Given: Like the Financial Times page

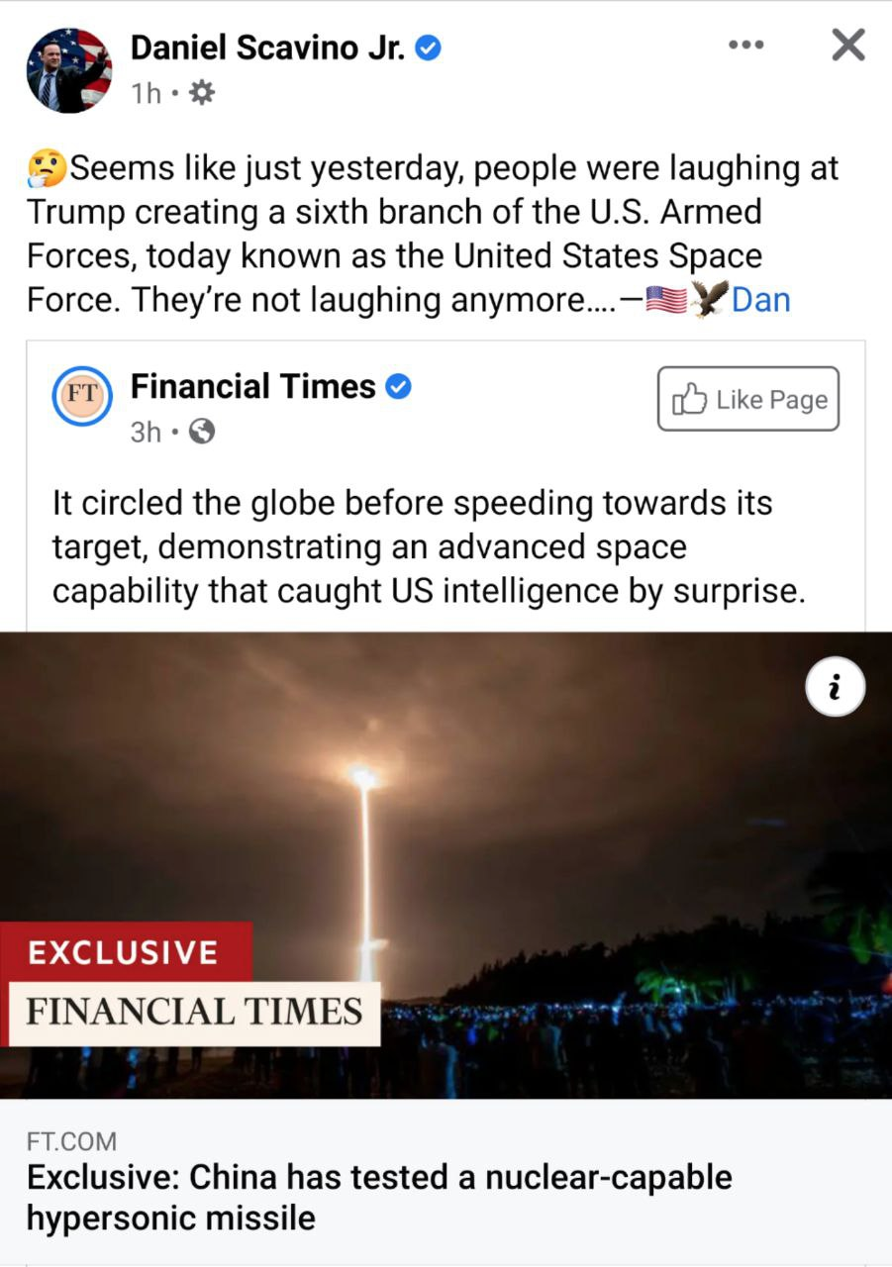Looking at the screenshot, I should pyautogui.click(x=748, y=399).
